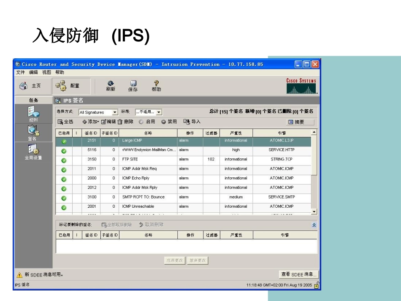Select the medium severity cell
This screenshot has height=301, width=401.
(236, 197)
